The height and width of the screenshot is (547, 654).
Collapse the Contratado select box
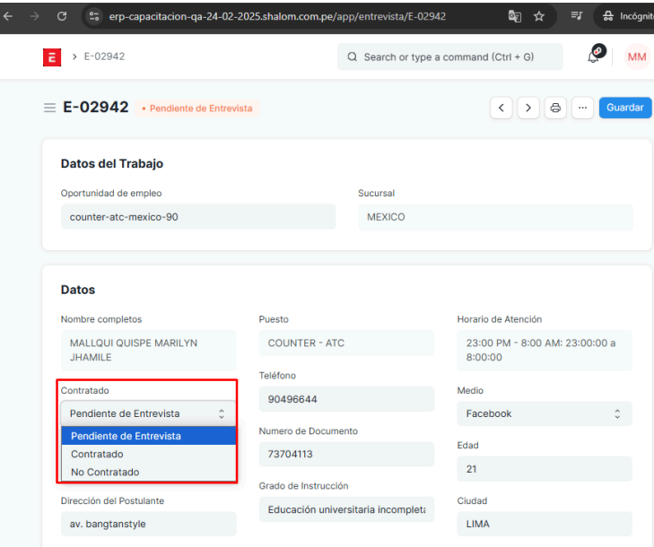click(147, 413)
